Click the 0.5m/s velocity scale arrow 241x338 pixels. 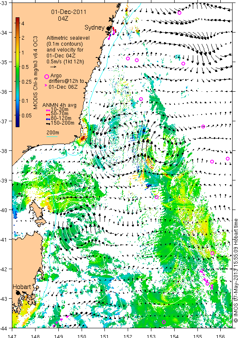[x=53, y=67]
